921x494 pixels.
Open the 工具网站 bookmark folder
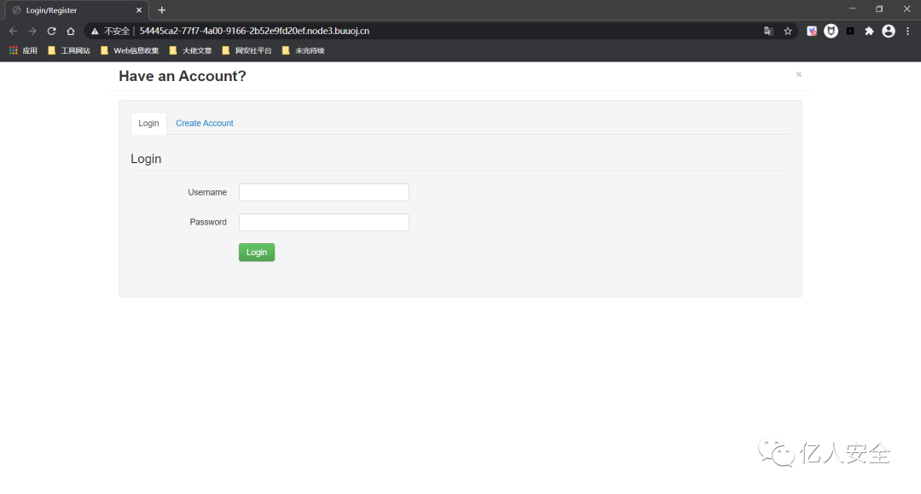click(x=69, y=50)
